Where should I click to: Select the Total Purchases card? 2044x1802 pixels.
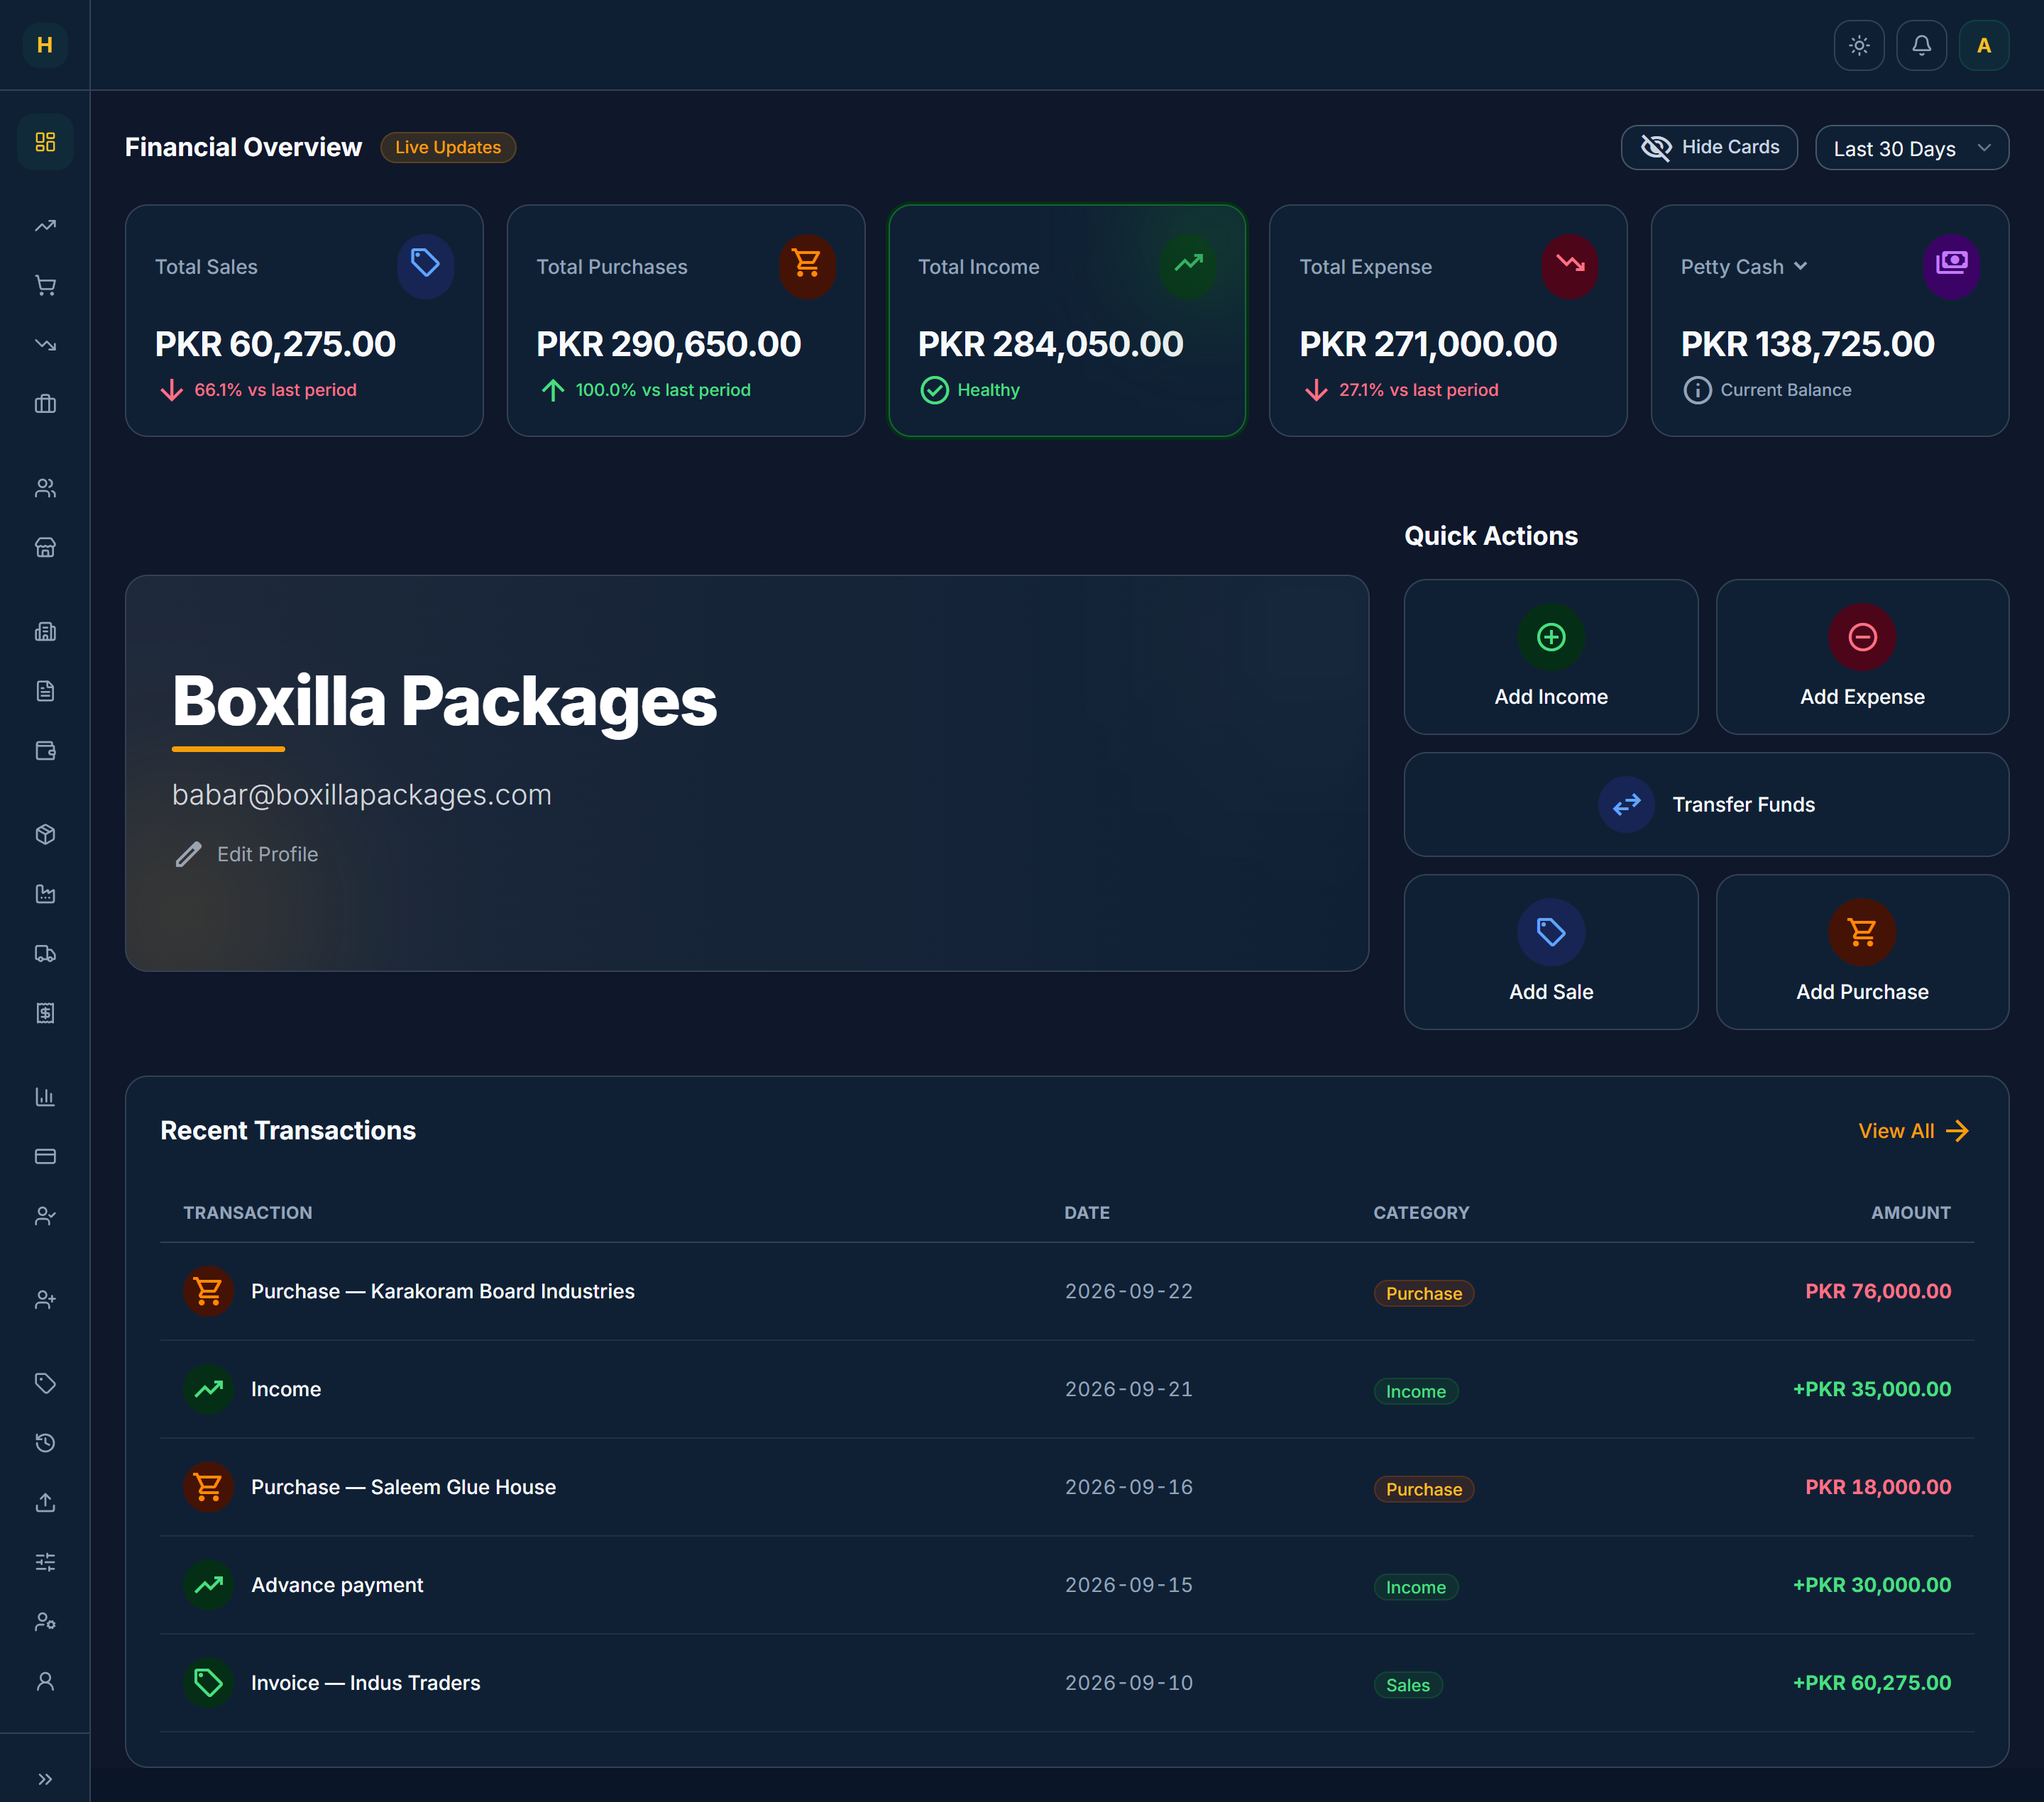[x=686, y=321]
